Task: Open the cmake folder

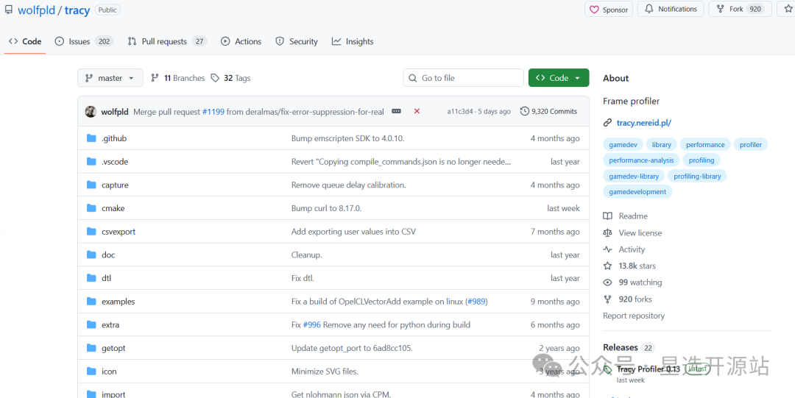Action: point(113,208)
